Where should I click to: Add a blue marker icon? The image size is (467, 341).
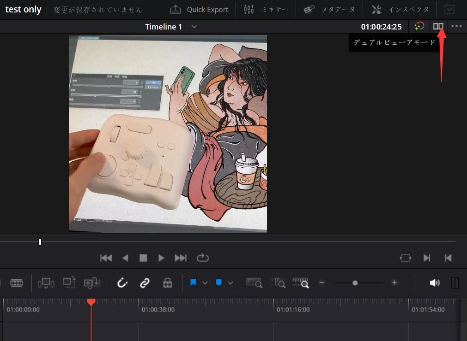[x=218, y=282]
